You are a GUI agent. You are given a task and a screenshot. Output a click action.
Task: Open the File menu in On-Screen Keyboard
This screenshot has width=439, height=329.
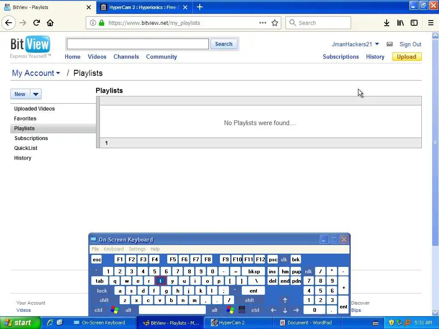point(95,249)
